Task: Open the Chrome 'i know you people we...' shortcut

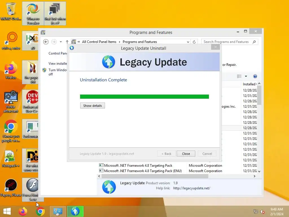Action: click(x=11, y=131)
